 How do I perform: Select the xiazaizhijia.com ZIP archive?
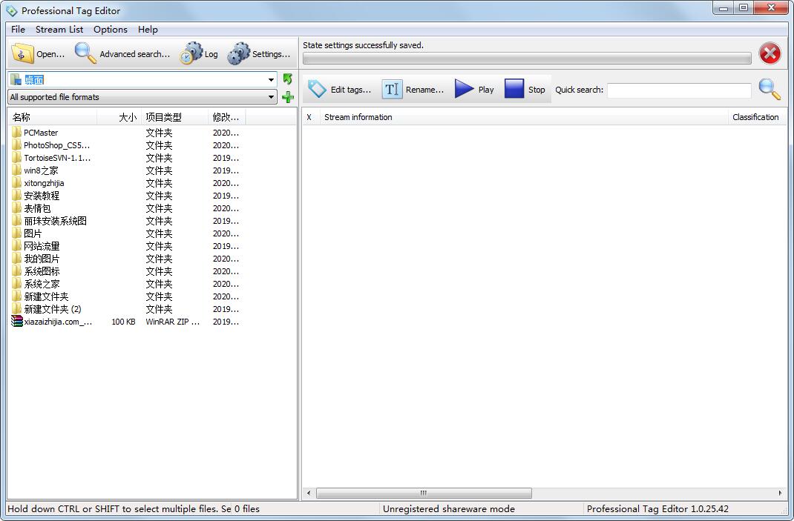click(x=52, y=322)
